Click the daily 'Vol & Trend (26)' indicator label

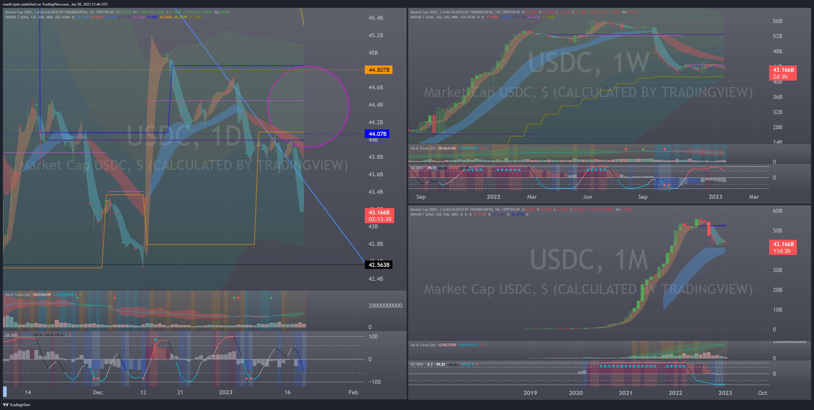[18, 295]
